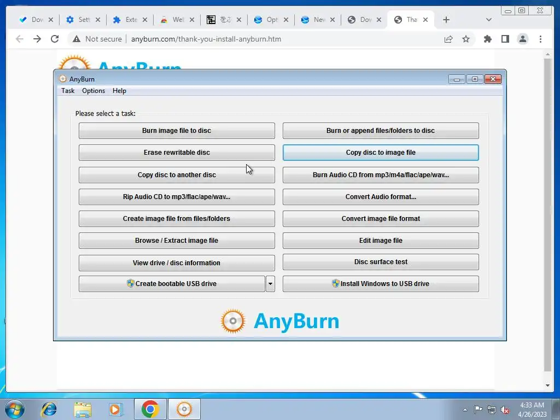Toggle Chrome side panel icon
560x420 pixels.
(x=505, y=39)
